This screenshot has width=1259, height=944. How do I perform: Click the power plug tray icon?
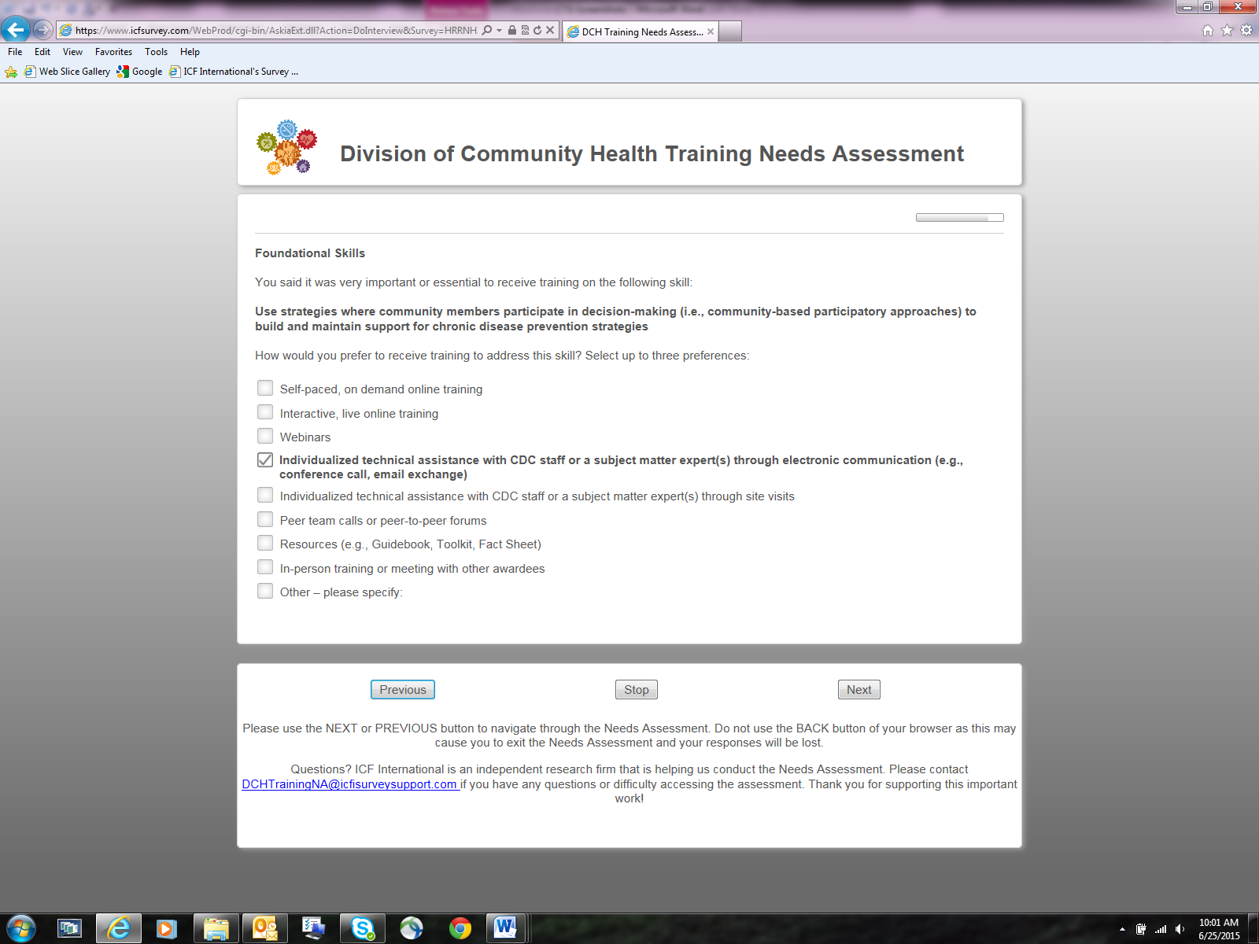[1141, 929]
